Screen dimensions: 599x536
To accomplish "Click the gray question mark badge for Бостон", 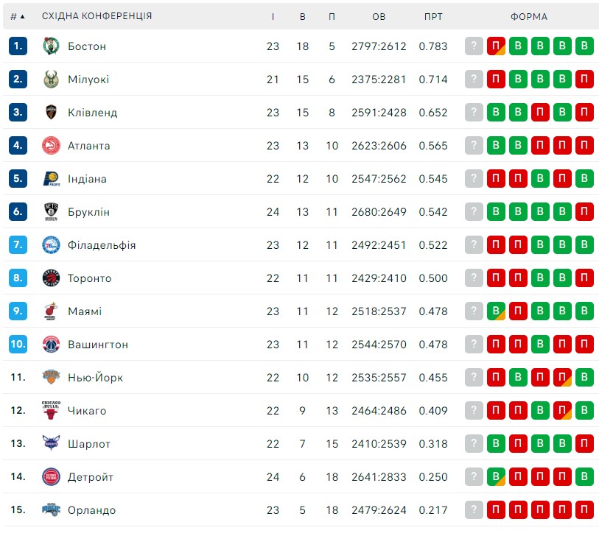I will tap(474, 46).
